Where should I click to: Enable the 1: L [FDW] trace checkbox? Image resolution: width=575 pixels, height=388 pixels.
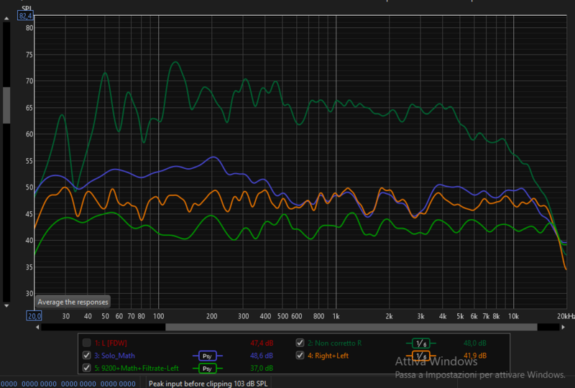tap(87, 343)
